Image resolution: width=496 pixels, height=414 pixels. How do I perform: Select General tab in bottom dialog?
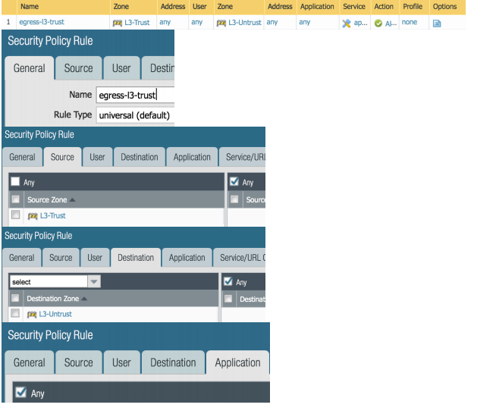[29, 362]
